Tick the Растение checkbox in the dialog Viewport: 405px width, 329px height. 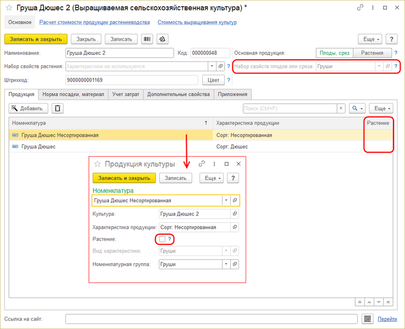pos(162,239)
